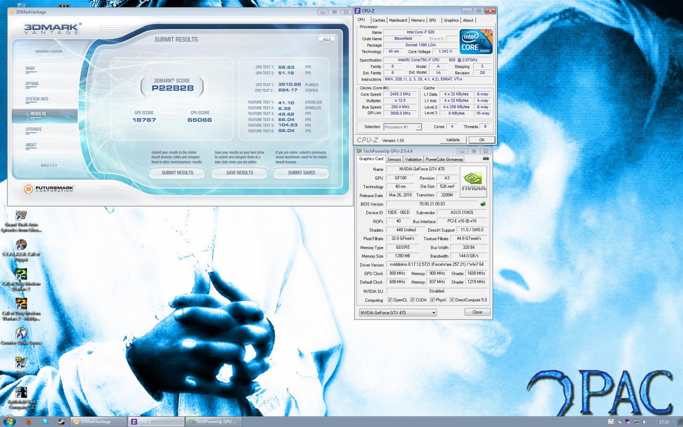Open the Validation tab in GPU-Z
This screenshot has height=427, width=683.
coord(413,159)
